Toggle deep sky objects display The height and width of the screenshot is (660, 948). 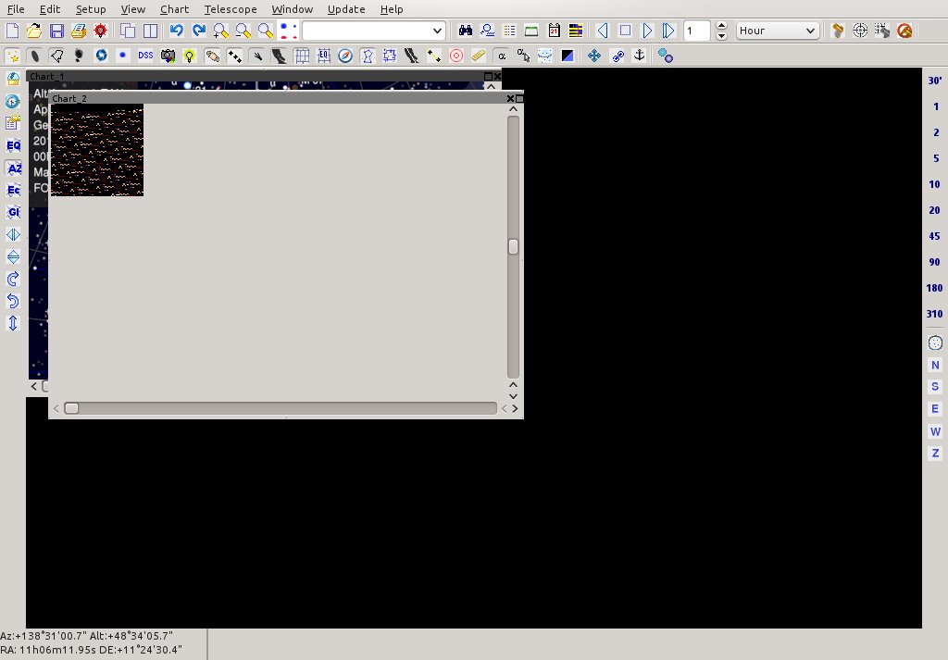pos(34,56)
